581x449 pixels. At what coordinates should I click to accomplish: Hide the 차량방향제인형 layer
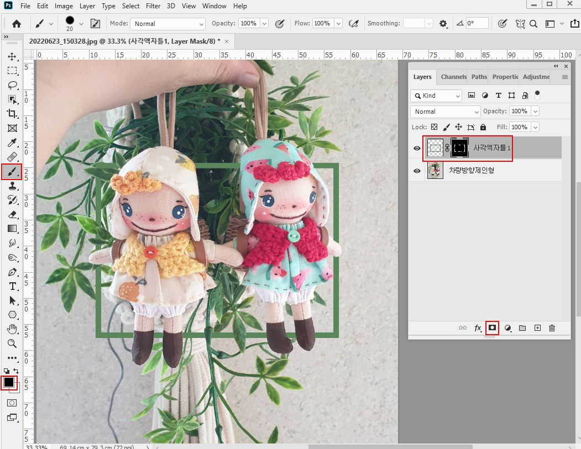pyautogui.click(x=417, y=171)
